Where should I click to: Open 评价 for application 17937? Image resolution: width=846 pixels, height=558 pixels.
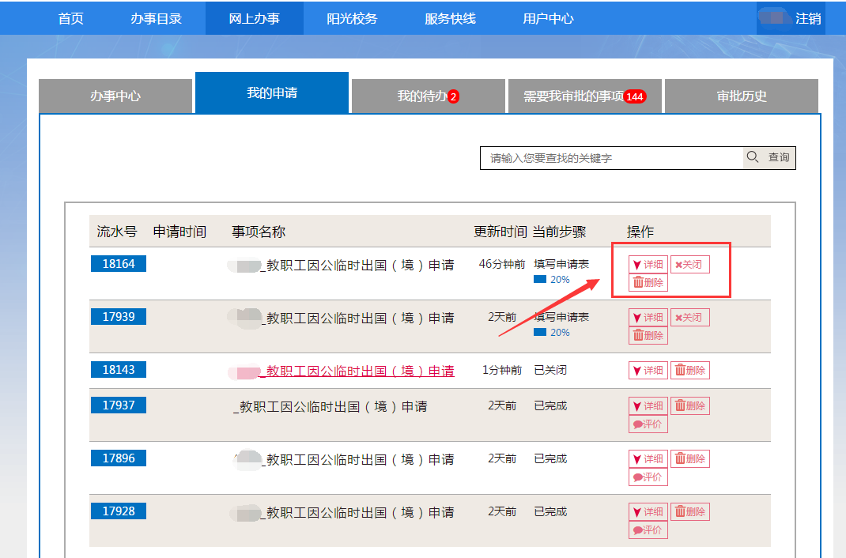648,424
